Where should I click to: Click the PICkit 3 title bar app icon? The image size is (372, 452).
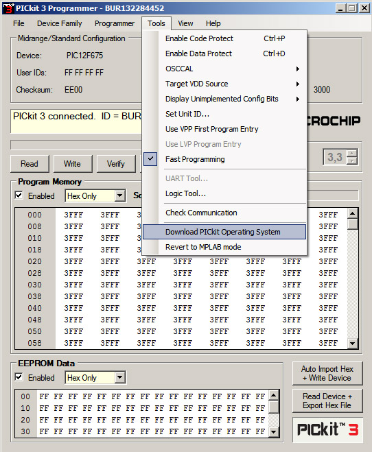pyautogui.click(x=8, y=8)
